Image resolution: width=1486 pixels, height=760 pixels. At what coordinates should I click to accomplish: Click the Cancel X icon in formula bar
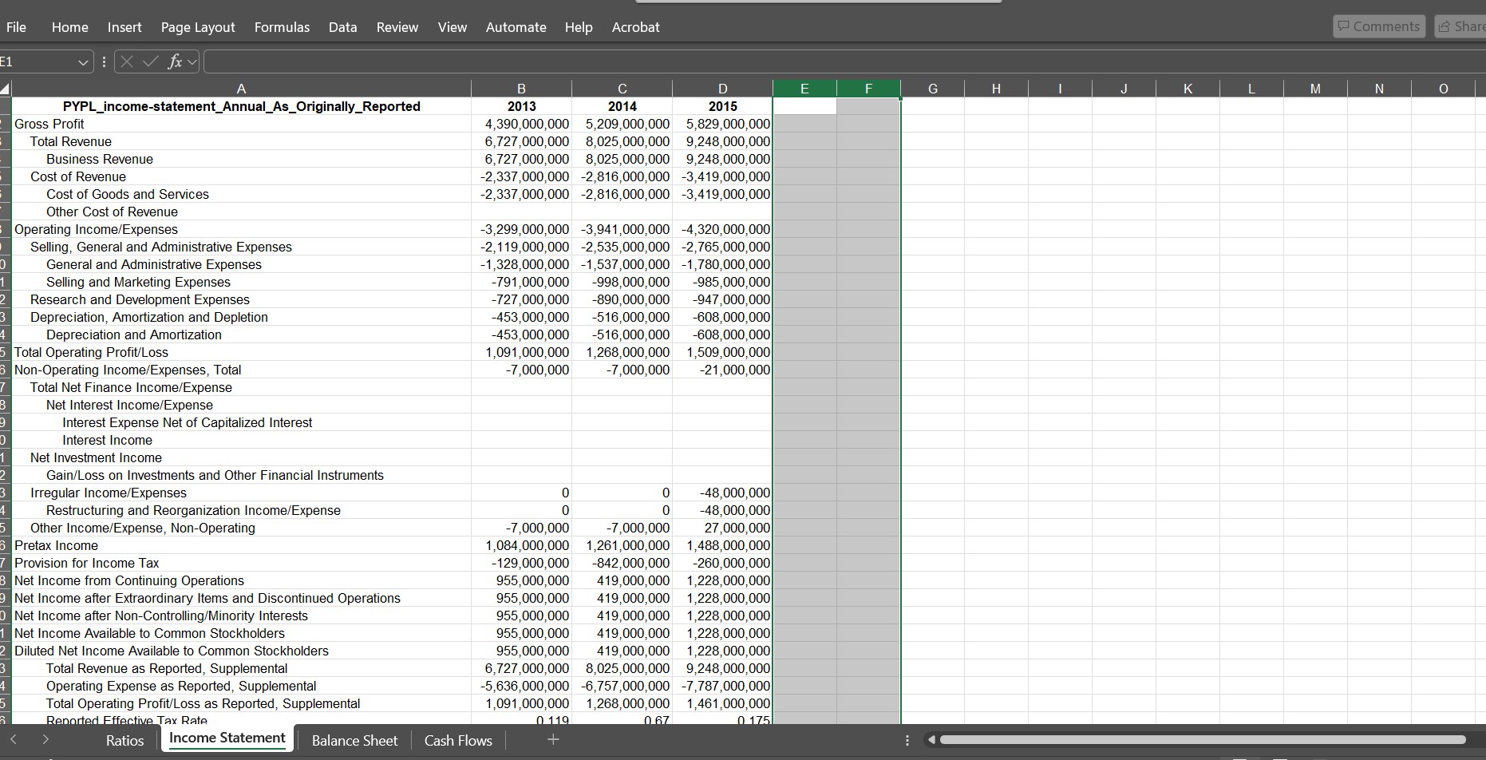point(125,61)
